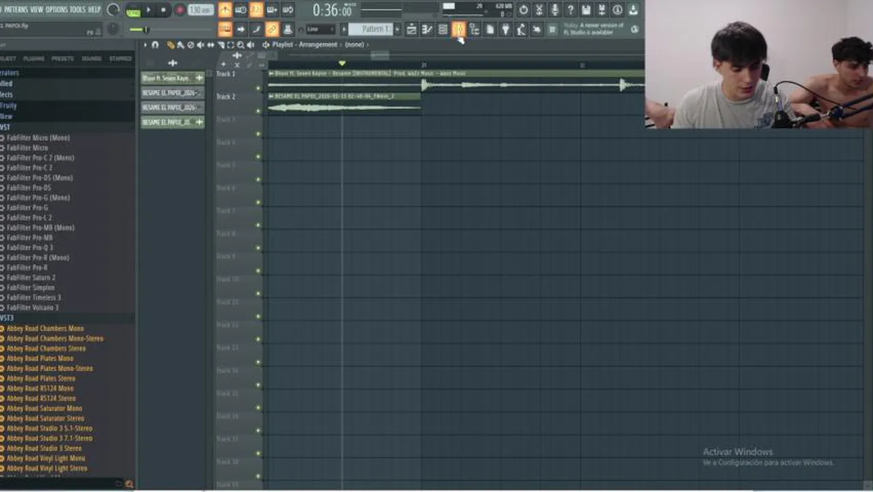Click the Play button in transport

[148, 10]
